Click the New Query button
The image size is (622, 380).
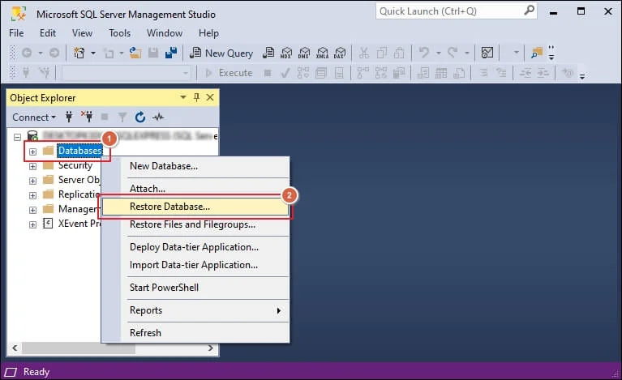221,53
